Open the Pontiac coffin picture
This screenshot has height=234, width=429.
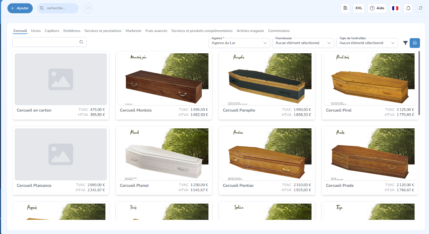[x=267, y=154]
